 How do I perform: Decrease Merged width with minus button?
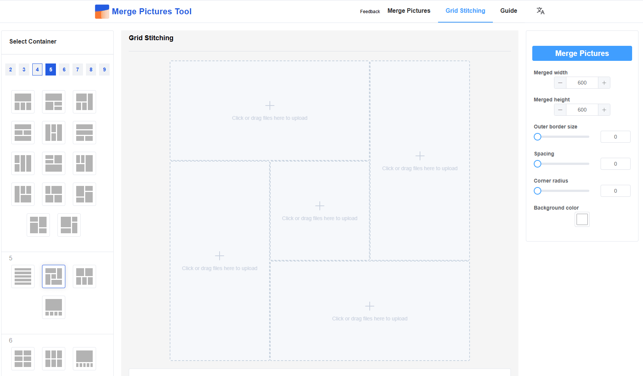(x=560, y=83)
